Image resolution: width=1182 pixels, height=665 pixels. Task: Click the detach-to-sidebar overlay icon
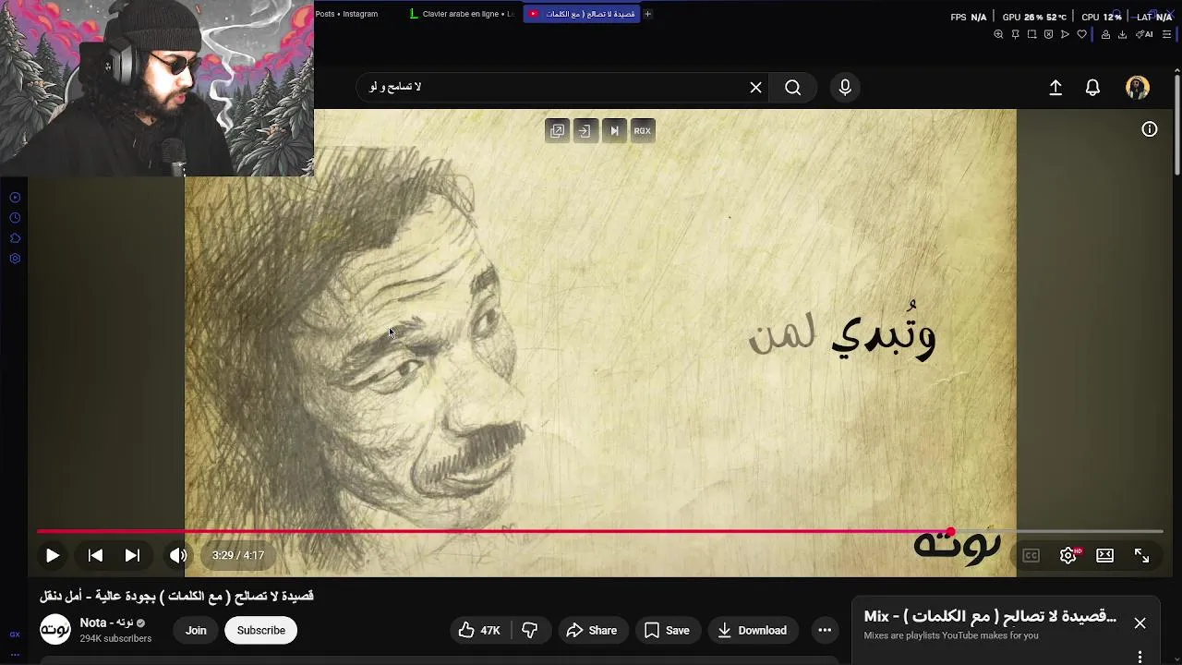pos(585,130)
